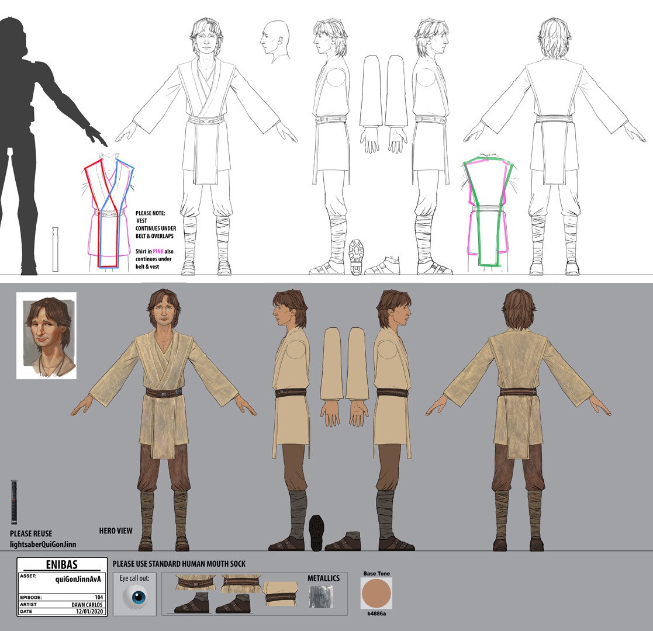653x631 pixels.
Task: Click the colored detached arms with hands
Action: pyautogui.click(x=344, y=377)
